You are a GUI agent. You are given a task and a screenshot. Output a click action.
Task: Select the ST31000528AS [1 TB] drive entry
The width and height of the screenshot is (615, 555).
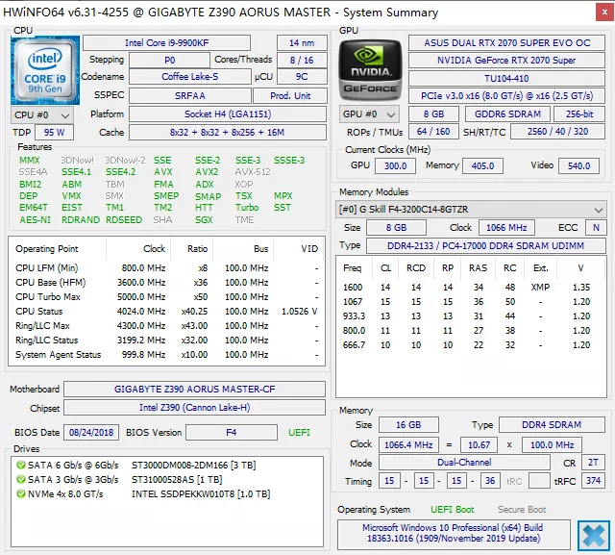point(177,480)
